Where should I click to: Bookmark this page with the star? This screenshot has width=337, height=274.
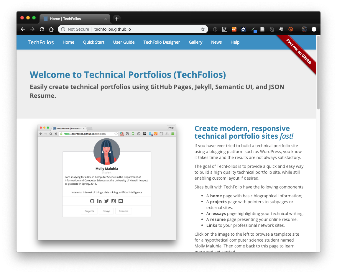point(203,29)
